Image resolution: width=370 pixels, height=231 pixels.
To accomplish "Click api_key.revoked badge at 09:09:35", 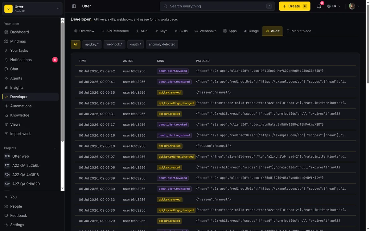I will 170,92.
